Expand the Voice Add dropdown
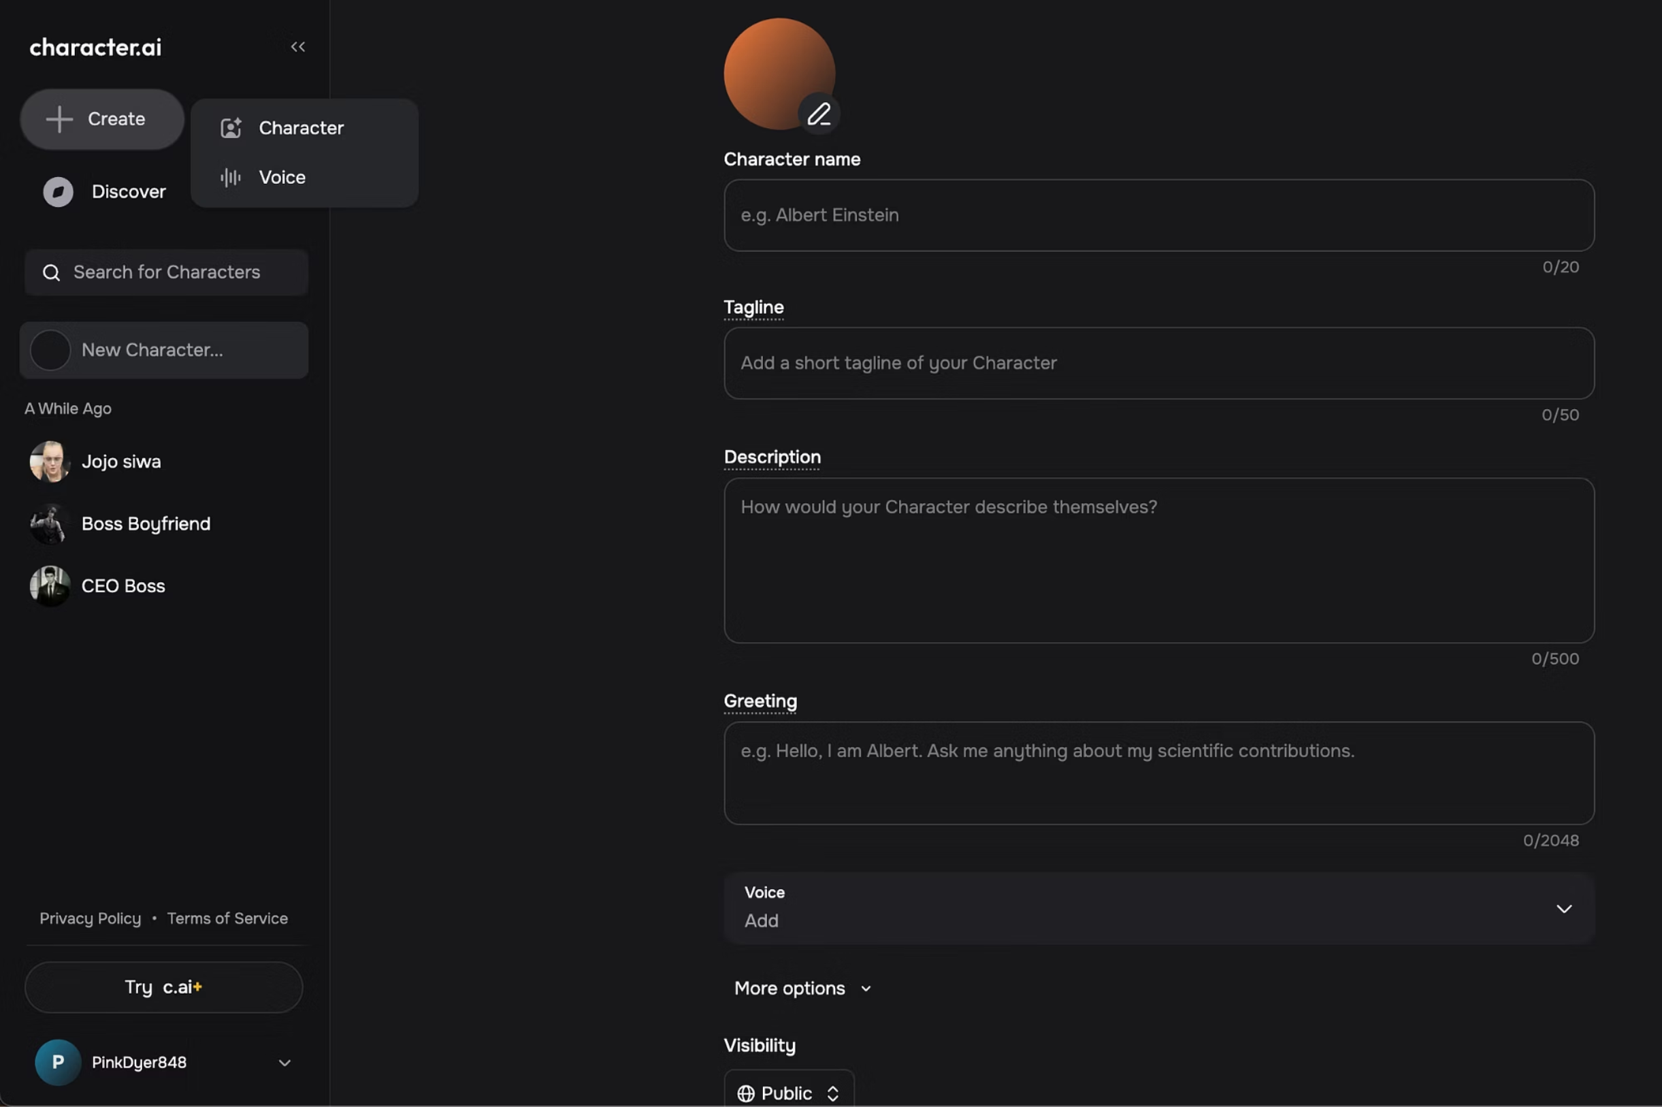 1563,909
